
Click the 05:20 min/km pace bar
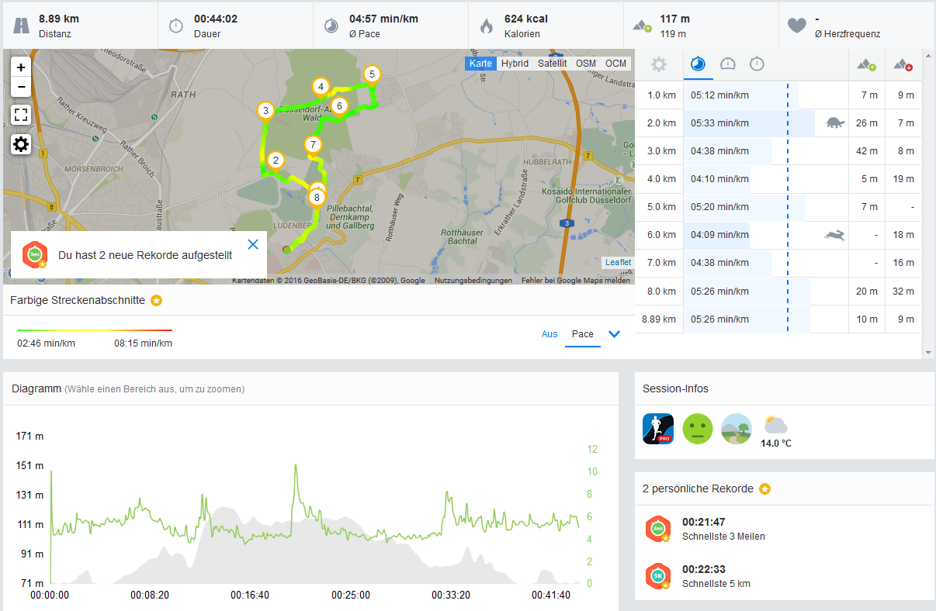[744, 207]
